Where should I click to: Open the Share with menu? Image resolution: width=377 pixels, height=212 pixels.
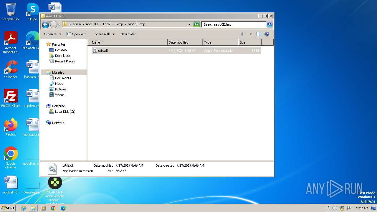pos(105,34)
